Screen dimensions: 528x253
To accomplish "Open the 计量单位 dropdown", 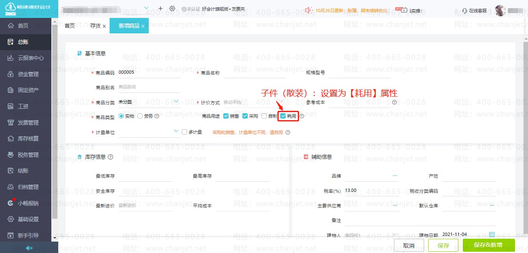I will (176, 131).
